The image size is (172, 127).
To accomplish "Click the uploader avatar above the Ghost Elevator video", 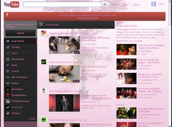I will tap(44, 33).
